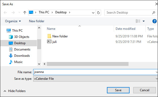This screenshot has width=158, height=97.
Task: Open the Organize menu
Action: click(13, 21)
